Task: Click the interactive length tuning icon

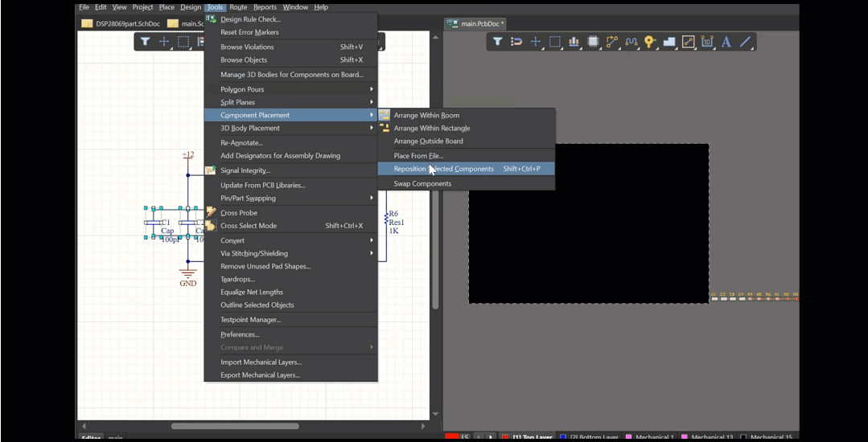Action: tap(631, 42)
